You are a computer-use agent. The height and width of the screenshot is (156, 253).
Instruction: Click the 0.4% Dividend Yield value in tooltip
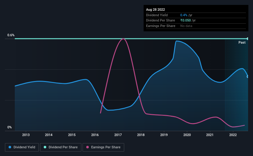(184, 15)
